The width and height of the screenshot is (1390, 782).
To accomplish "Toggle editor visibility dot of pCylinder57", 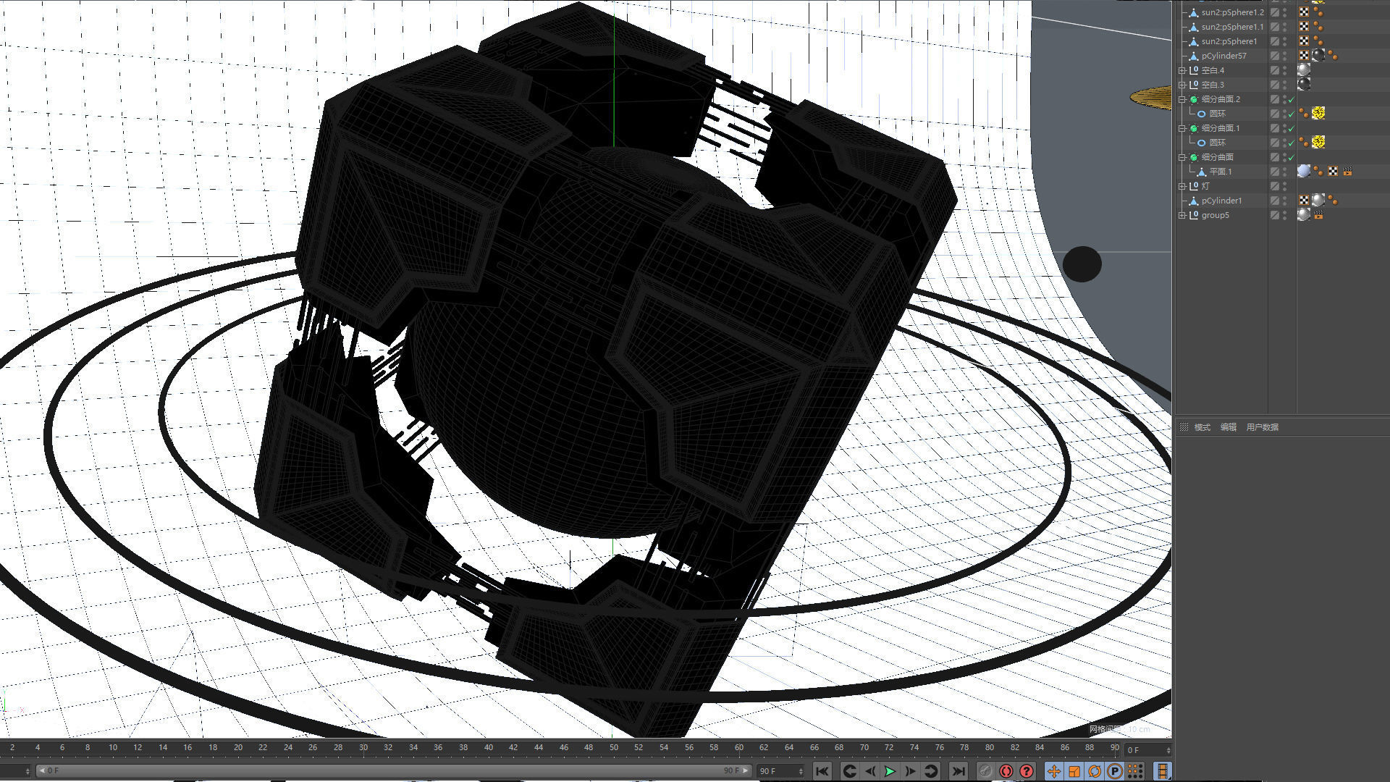I will tap(1284, 52).
